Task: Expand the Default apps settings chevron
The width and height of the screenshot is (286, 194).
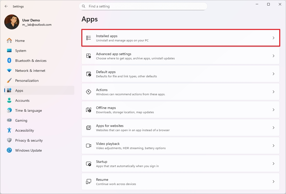Action: (273, 74)
